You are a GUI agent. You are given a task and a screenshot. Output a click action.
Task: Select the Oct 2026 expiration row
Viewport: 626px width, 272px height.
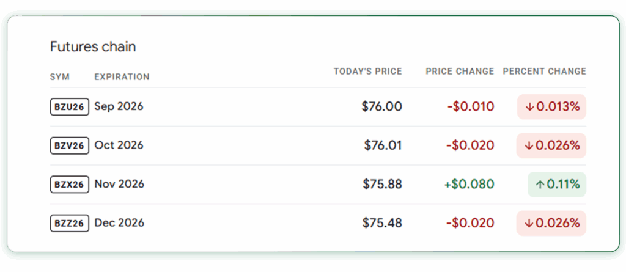coord(318,145)
